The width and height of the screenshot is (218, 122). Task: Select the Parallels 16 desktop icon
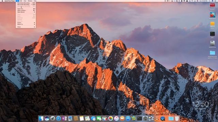pyautogui.click(x=213, y=15)
